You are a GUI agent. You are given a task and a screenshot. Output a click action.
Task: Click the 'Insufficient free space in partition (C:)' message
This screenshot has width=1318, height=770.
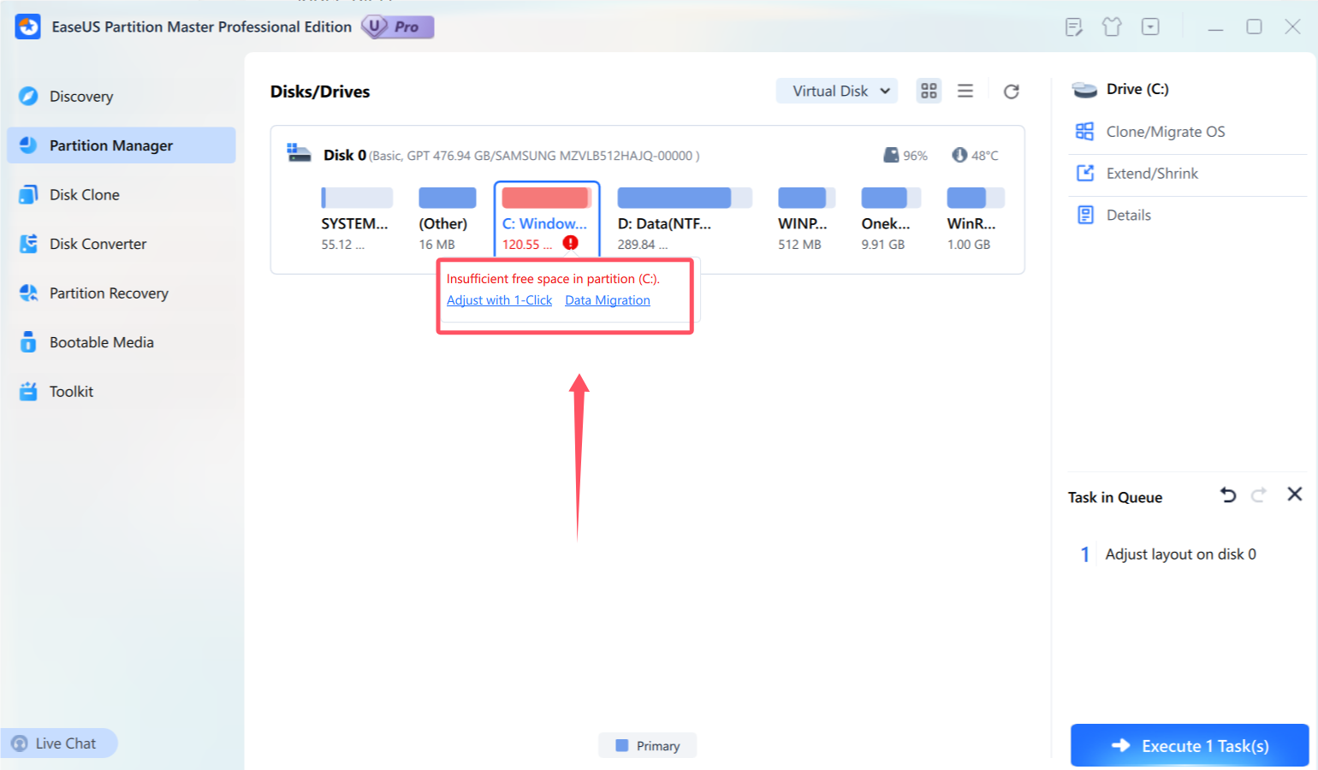(553, 279)
